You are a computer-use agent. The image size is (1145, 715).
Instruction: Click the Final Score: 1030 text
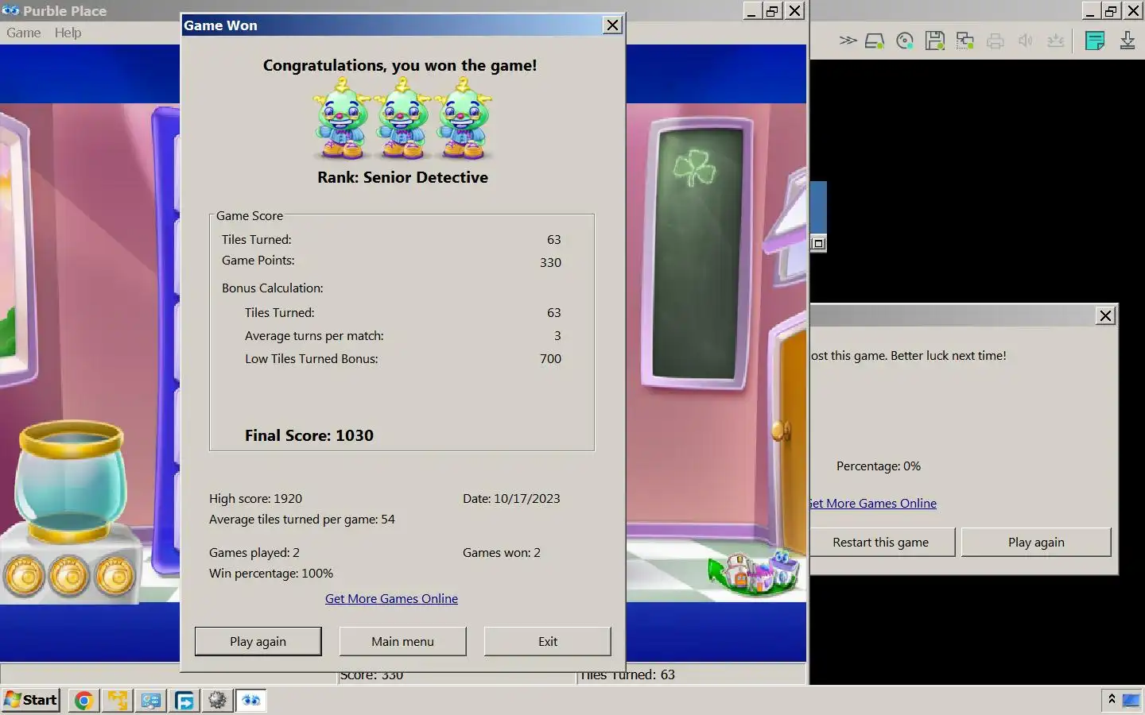click(309, 435)
